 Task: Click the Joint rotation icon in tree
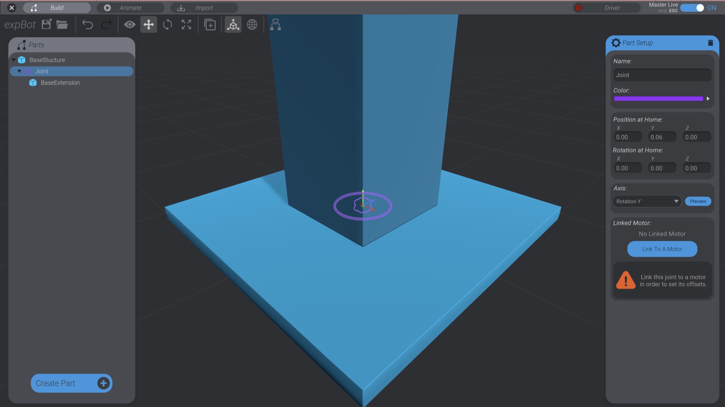point(27,71)
